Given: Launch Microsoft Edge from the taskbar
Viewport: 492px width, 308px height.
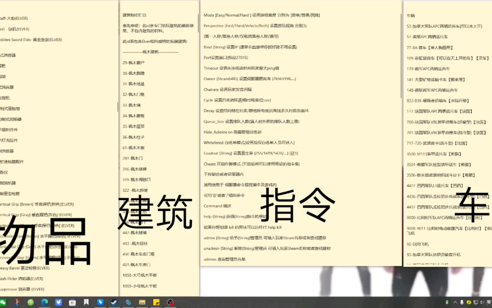Looking at the screenshot, I should click(x=44, y=302).
